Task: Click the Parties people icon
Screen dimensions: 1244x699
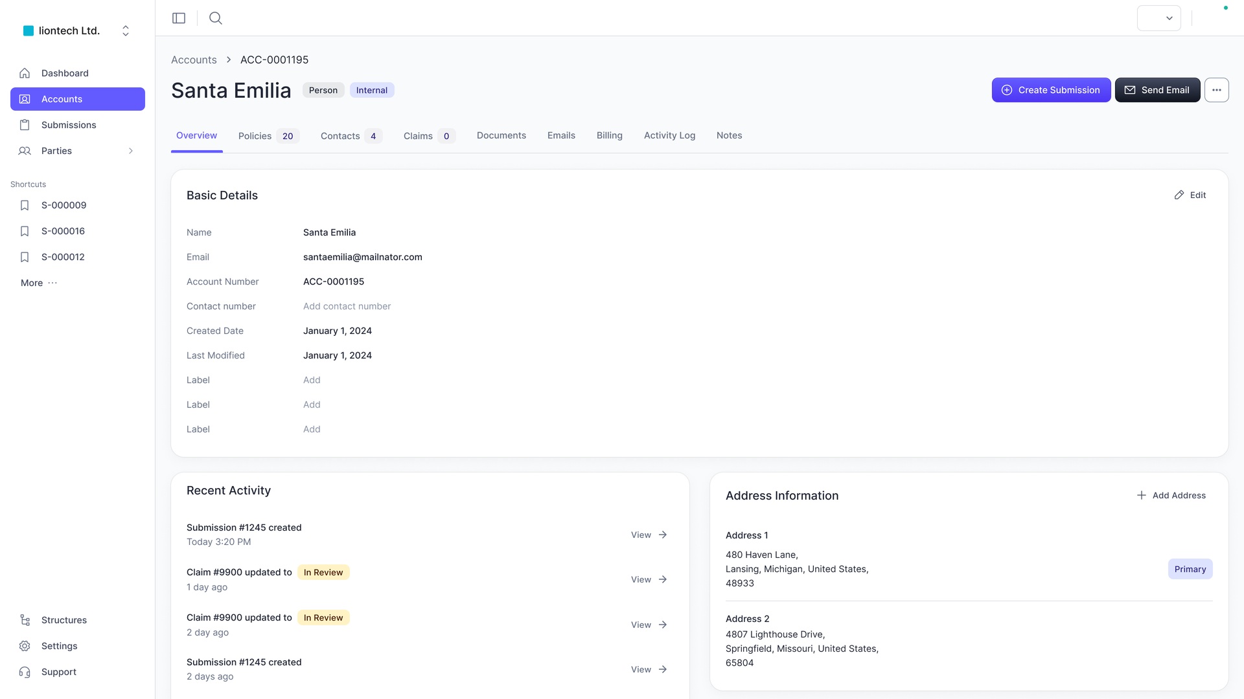Action: click(25, 151)
